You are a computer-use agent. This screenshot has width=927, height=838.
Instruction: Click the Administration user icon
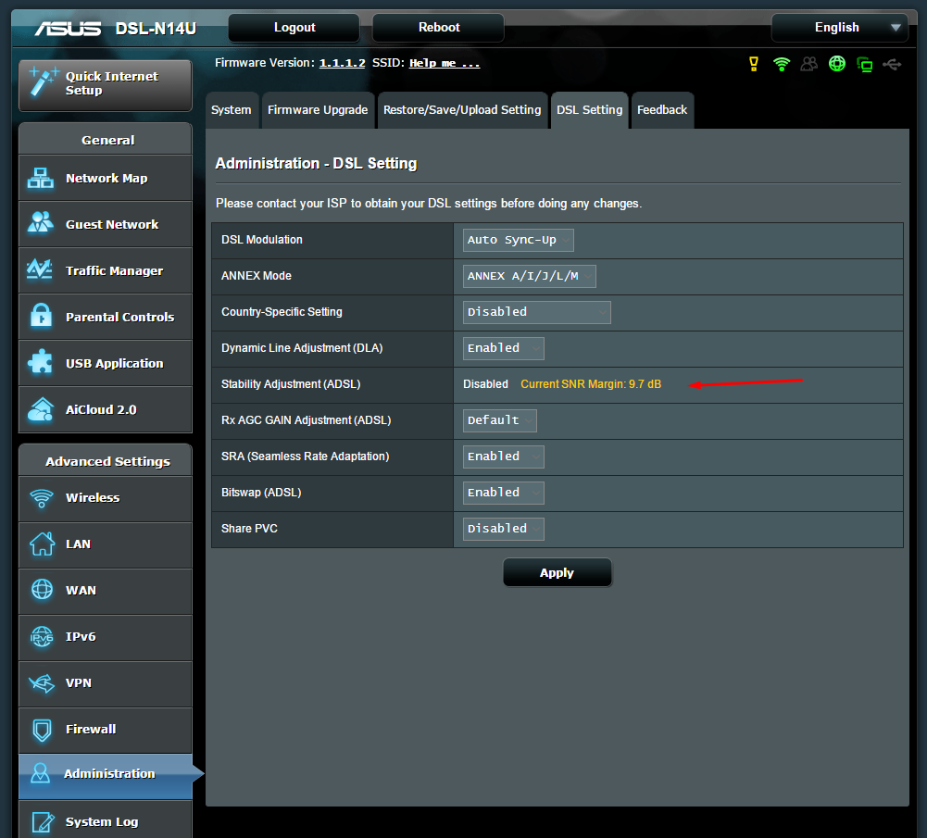point(40,773)
